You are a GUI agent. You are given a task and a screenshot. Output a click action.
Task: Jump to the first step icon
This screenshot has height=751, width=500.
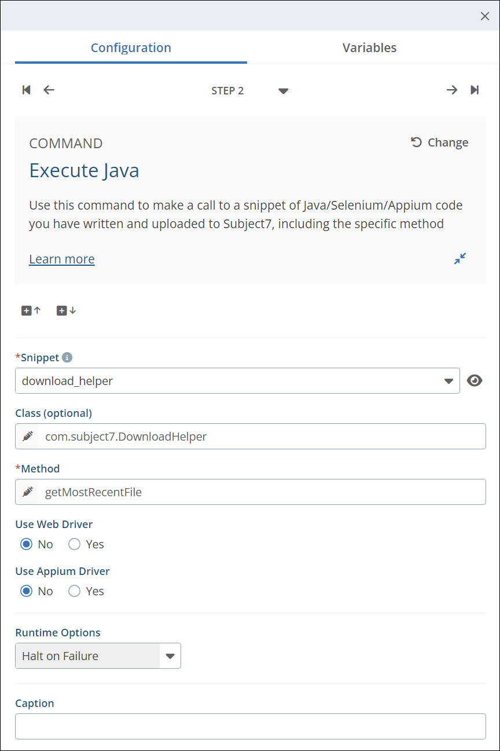pyautogui.click(x=26, y=90)
